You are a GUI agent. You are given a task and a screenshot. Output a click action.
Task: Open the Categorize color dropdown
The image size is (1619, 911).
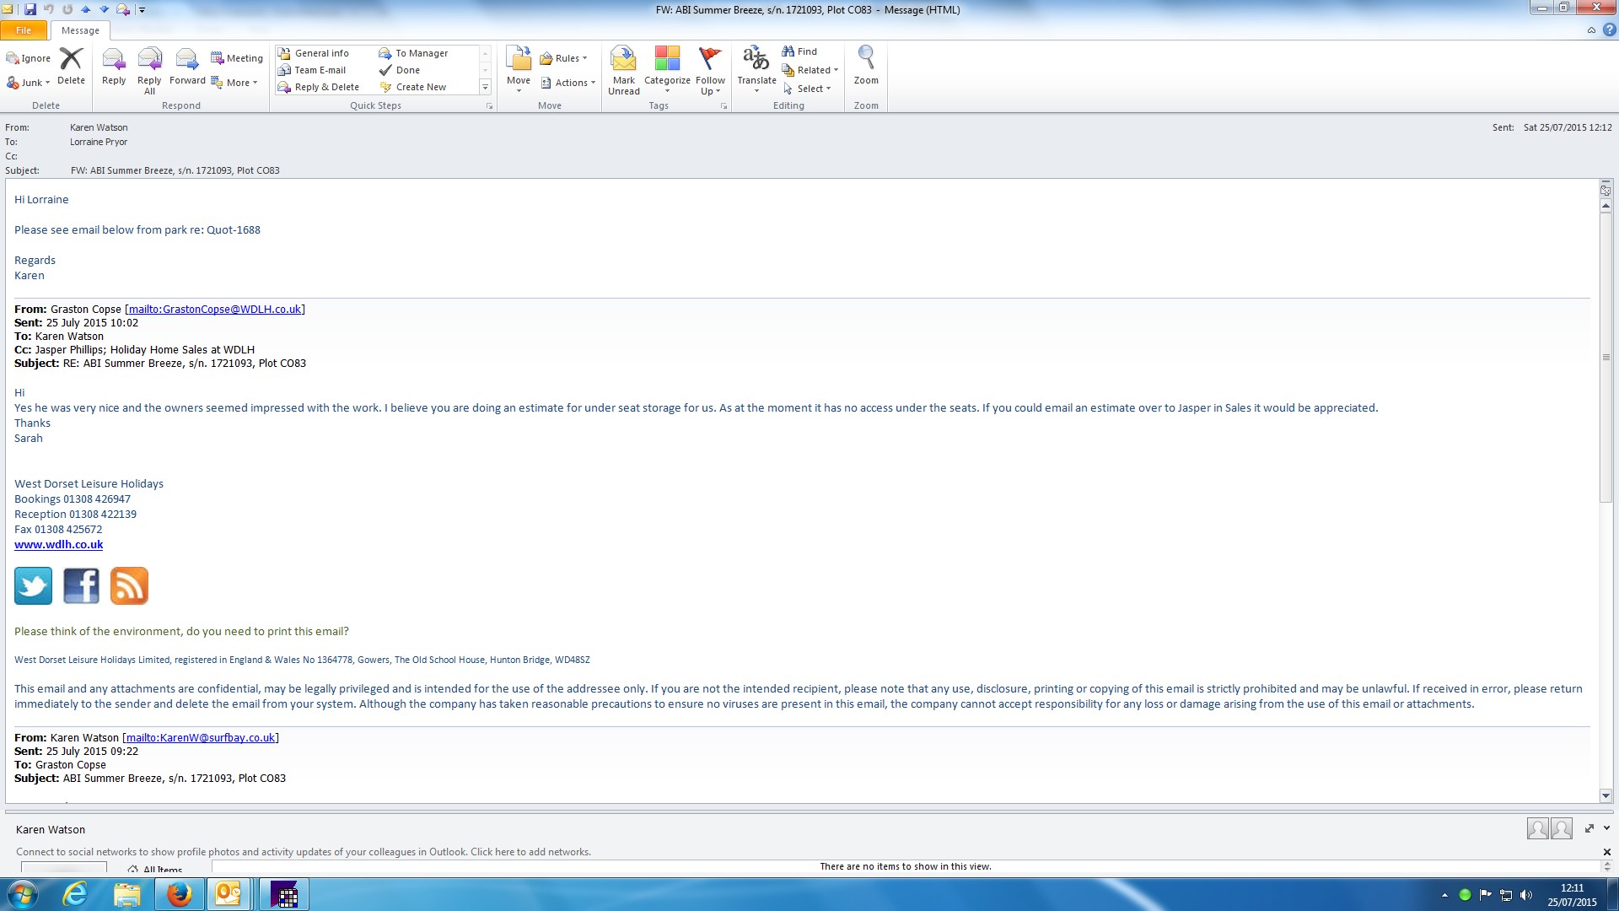667,69
